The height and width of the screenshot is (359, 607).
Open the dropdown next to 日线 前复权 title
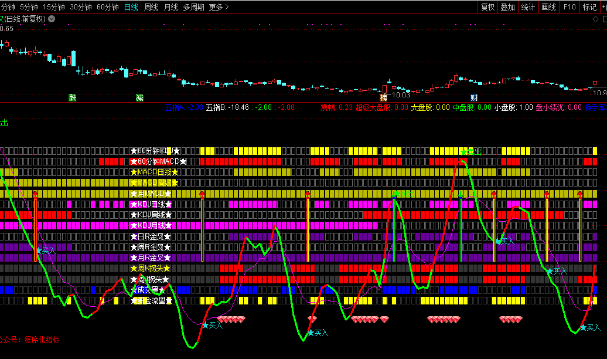click(52, 19)
